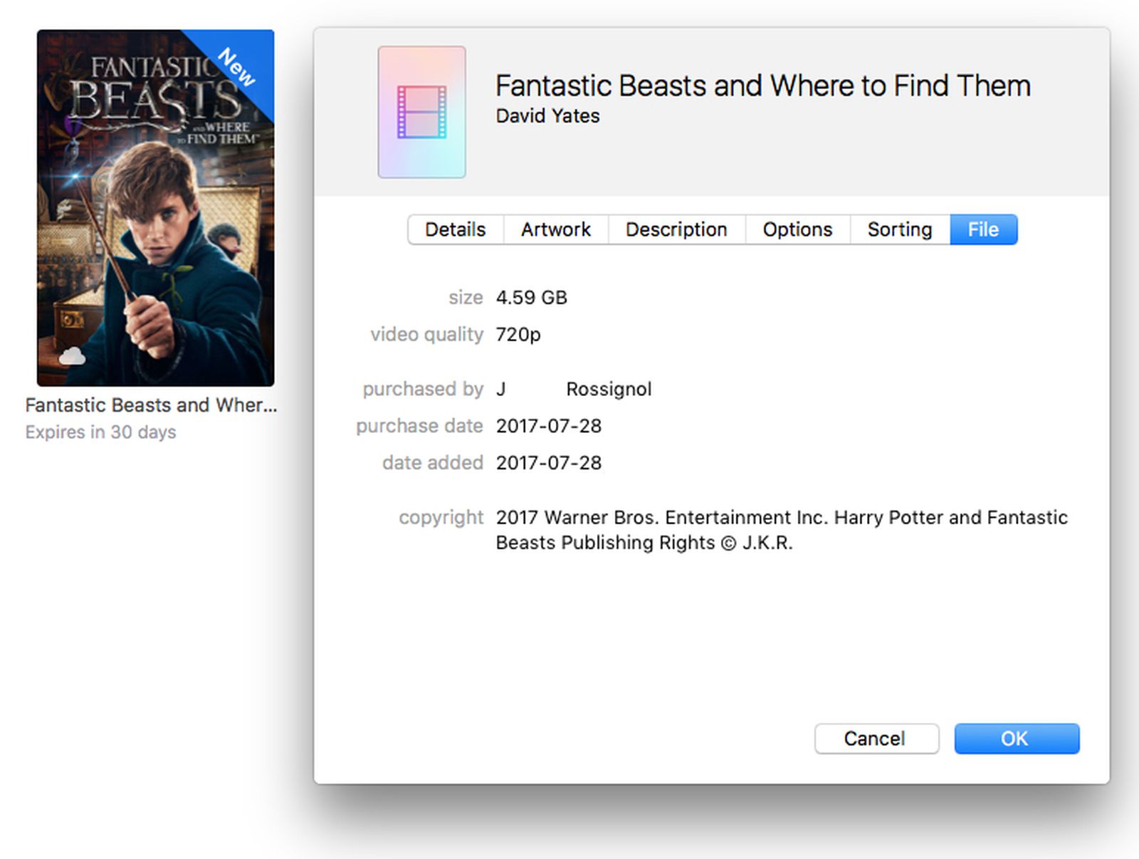The image size is (1139, 859).
Task: Switch to the Sorting tab
Action: 899,229
